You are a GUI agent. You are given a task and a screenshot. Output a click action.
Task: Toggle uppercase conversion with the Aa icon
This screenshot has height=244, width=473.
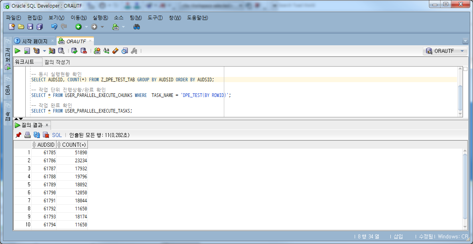pyautogui.click(x=106, y=50)
